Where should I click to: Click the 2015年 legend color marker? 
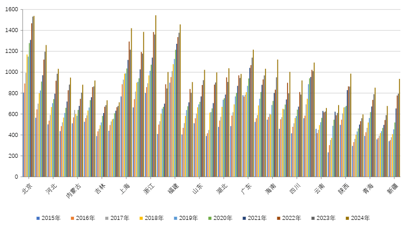coord(38,218)
